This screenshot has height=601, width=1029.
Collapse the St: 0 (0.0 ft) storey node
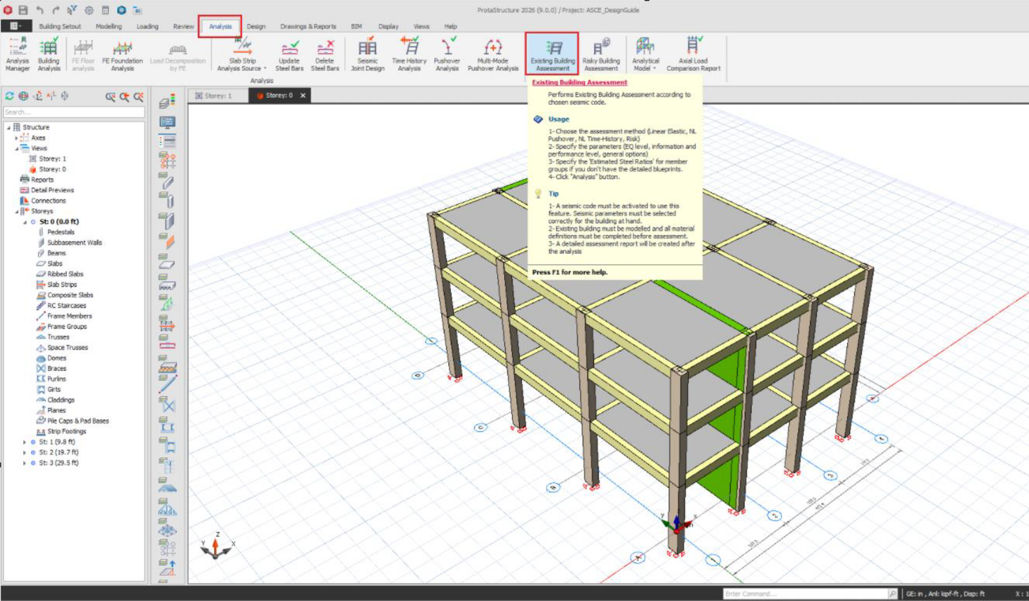tap(24, 222)
